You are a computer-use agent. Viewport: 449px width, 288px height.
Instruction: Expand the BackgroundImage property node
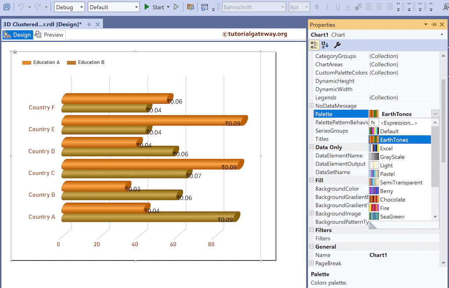coord(311,213)
